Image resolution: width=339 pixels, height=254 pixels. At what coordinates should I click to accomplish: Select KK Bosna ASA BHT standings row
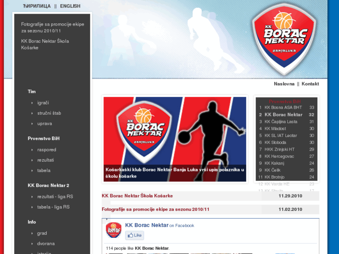pyautogui.click(x=286, y=108)
